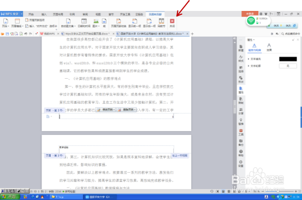This screenshot has width=302, height=200.
Task: Click the 与上一节相同 (Same as previous) label
Action: (x=180, y=156)
